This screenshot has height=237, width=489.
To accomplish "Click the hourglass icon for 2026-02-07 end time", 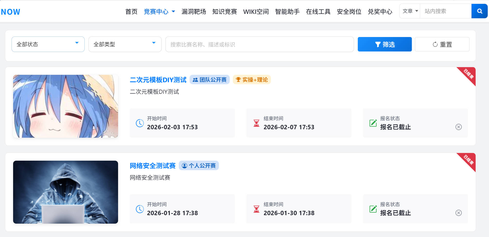I will point(256,123).
